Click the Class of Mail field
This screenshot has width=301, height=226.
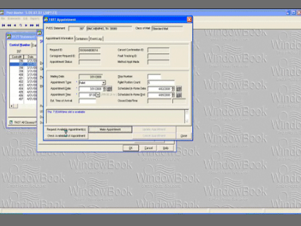(x=167, y=28)
